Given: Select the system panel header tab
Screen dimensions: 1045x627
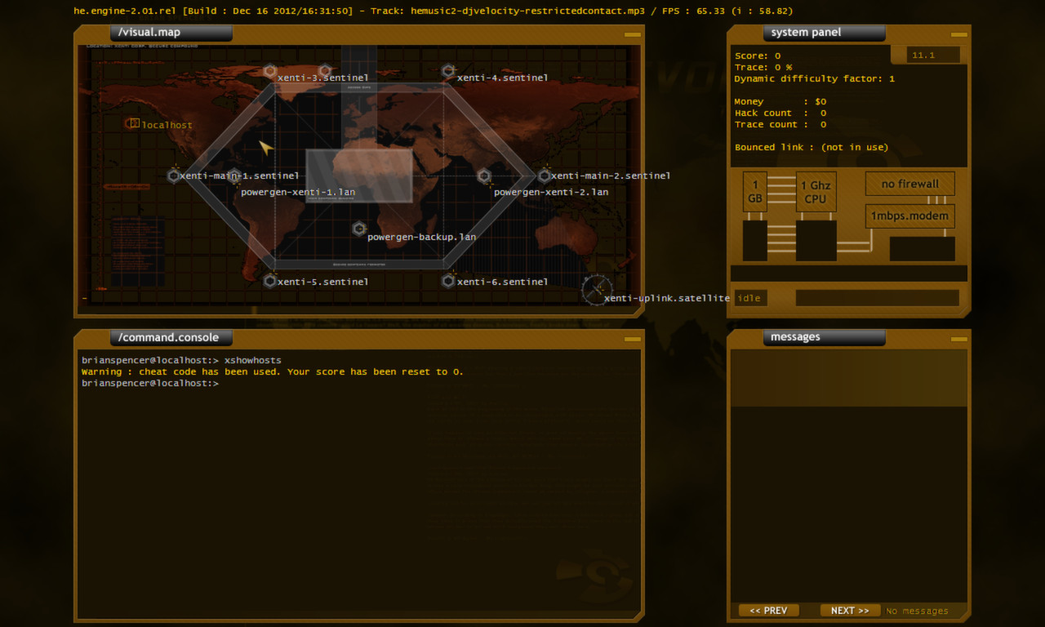Looking at the screenshot, I should (824, 32).
